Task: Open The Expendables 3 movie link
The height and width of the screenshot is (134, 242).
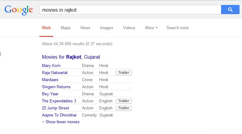Action: pyautogui.click(x=59, y=101)
